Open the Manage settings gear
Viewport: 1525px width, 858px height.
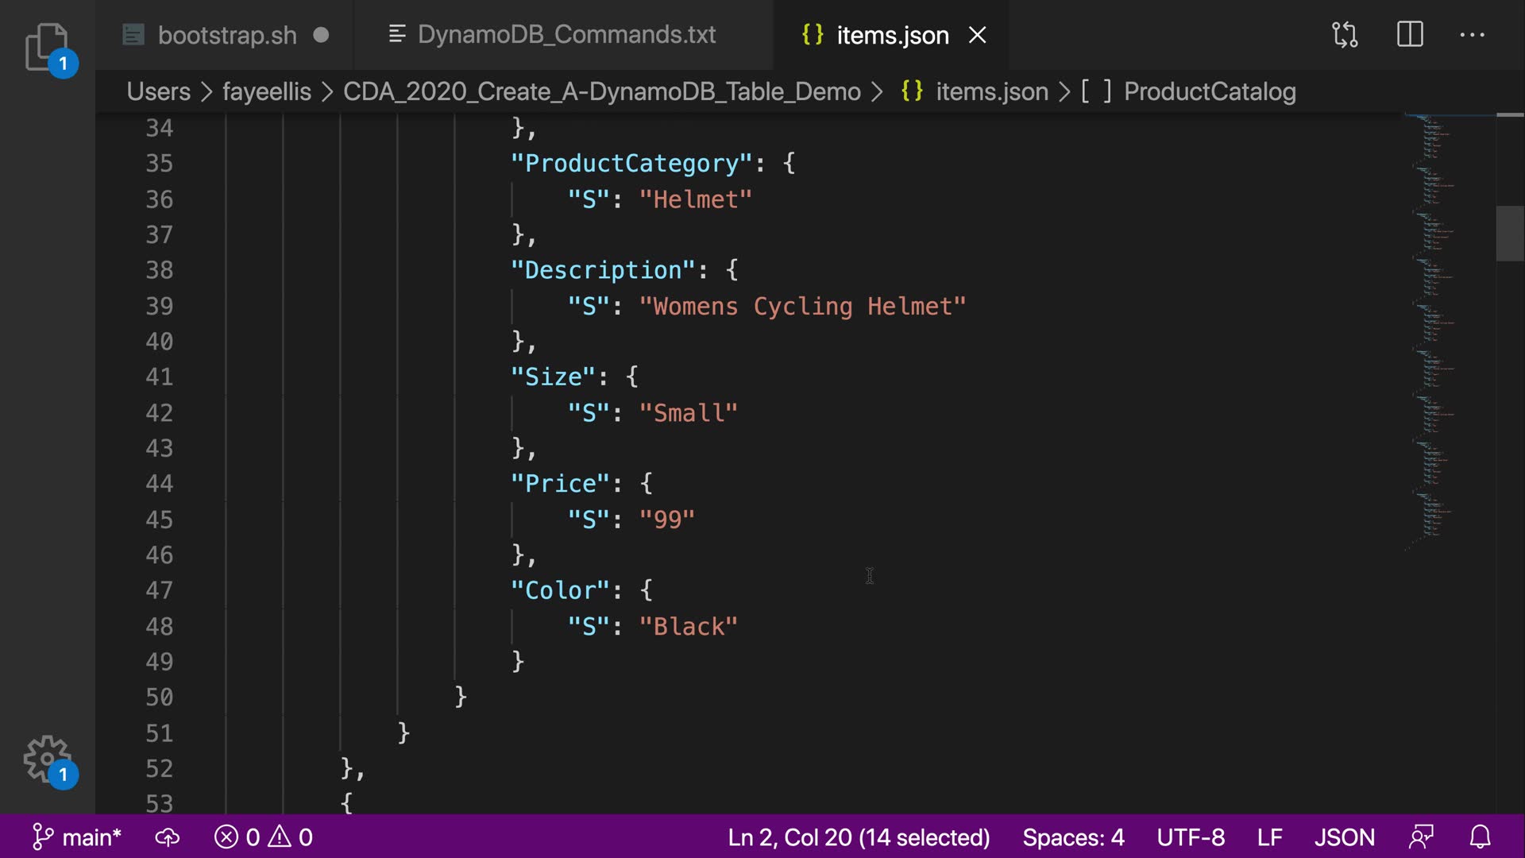pyautogui.click(x=48, y=759)
